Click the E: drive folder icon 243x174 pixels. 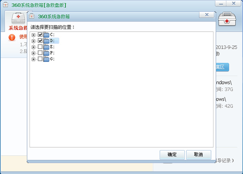click(46, 47)
